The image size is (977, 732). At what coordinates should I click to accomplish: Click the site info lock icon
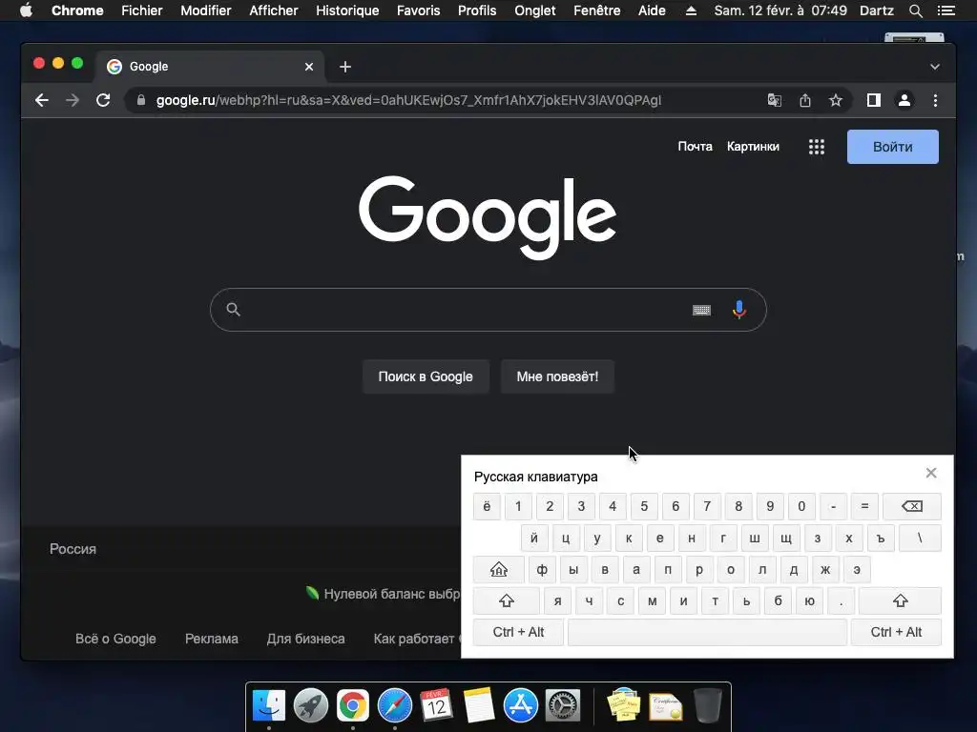click(x=141, y=100)
